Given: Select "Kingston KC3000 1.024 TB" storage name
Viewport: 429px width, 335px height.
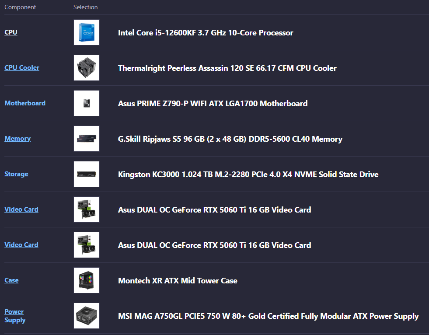Looking at the screenshot, I should click(x=248, y=174).
